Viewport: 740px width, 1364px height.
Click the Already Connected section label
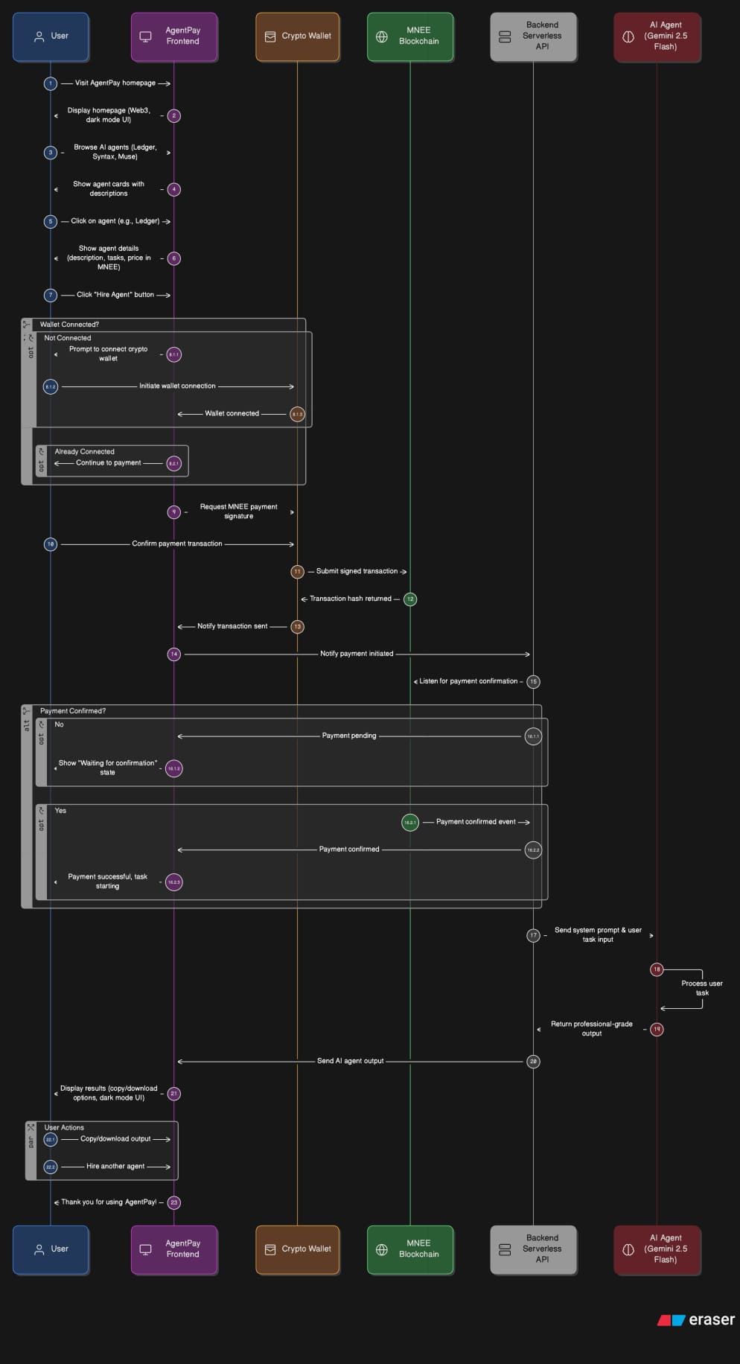pos(85,452)
